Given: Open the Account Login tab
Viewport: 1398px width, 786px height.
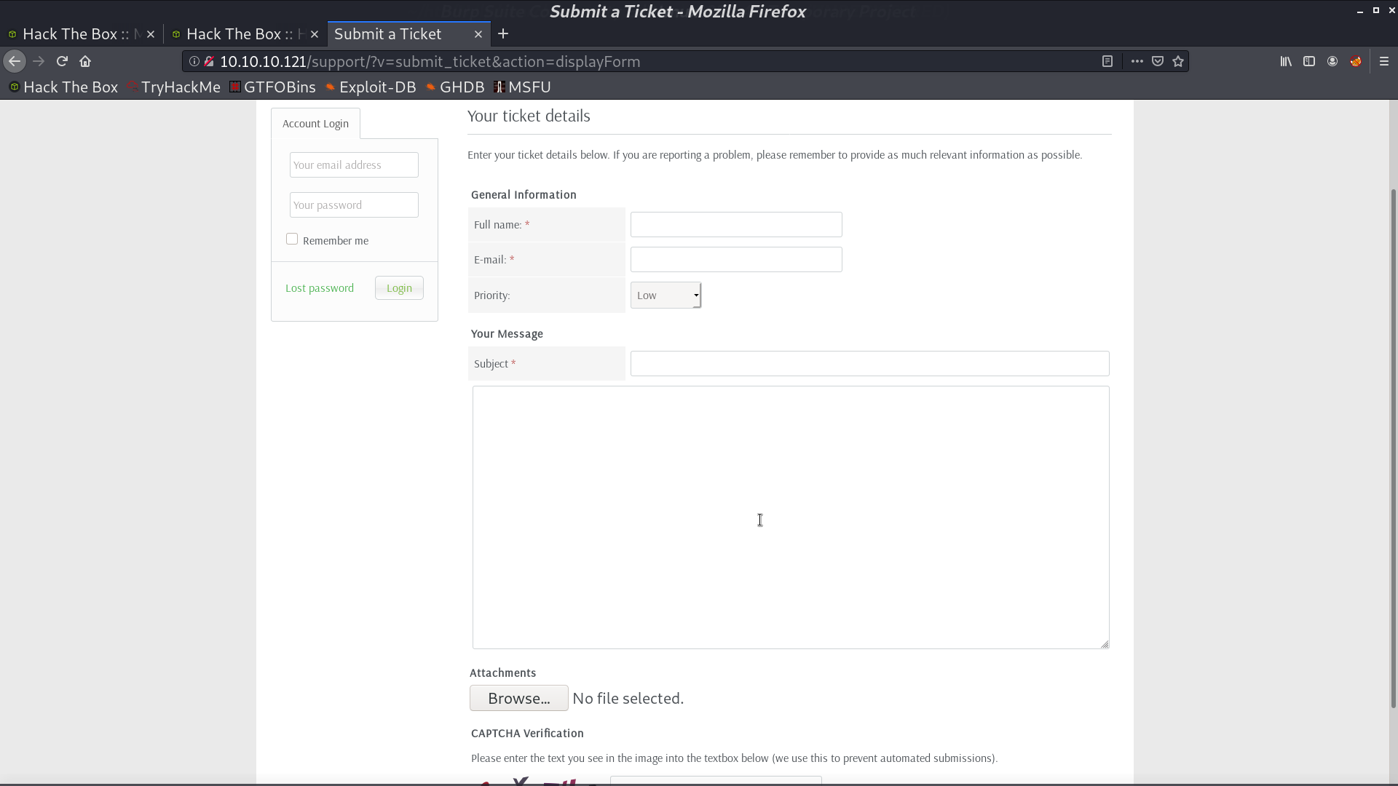Looking at the screenshot, I should pyautogui.click(x=315, y=124).
